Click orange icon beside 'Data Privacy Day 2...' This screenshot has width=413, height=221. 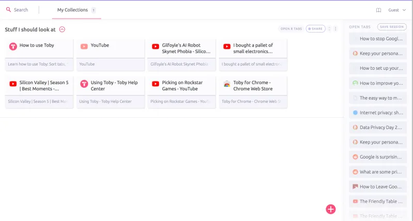(355, 128)
